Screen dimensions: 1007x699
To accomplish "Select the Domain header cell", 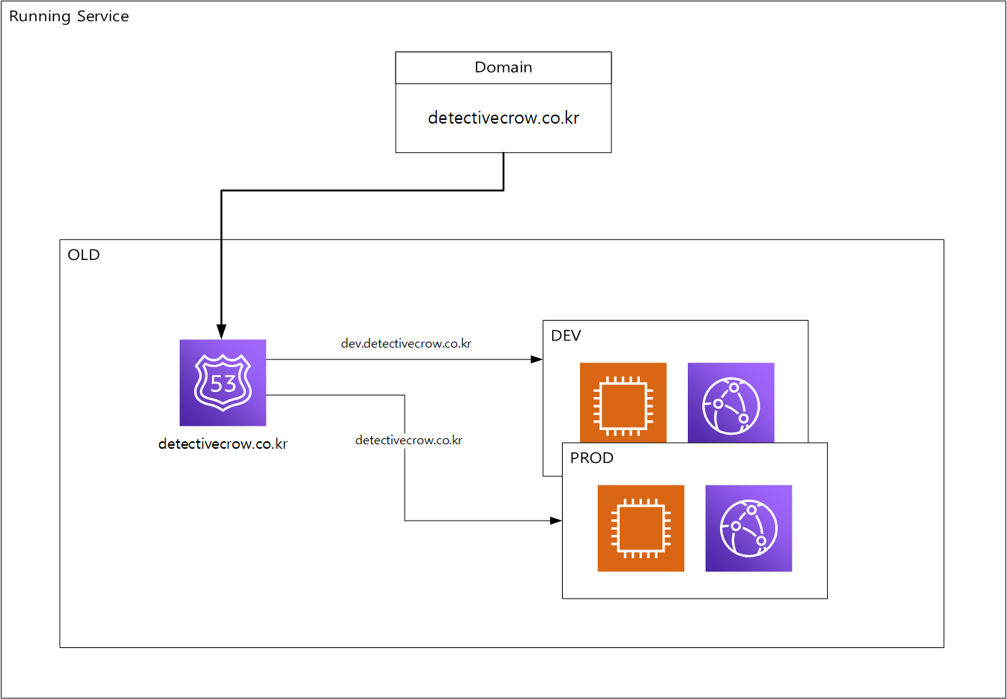I will tap(503, 67).
